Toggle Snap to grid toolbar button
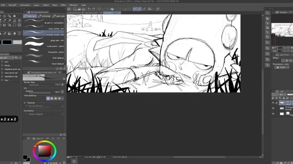Viewport: 293px width, 164px height. pos(144,9)
